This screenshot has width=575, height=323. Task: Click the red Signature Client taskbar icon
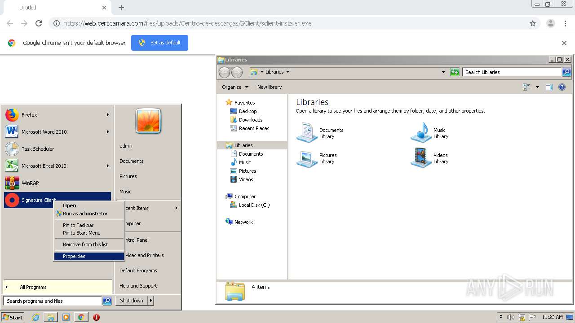(96, 317)
